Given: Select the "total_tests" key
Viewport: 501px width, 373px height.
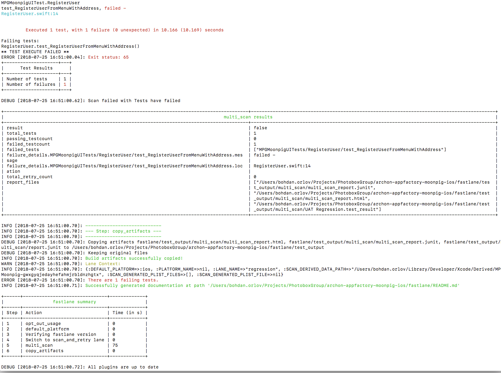Looking at the screenshot, I should (21, 133).
